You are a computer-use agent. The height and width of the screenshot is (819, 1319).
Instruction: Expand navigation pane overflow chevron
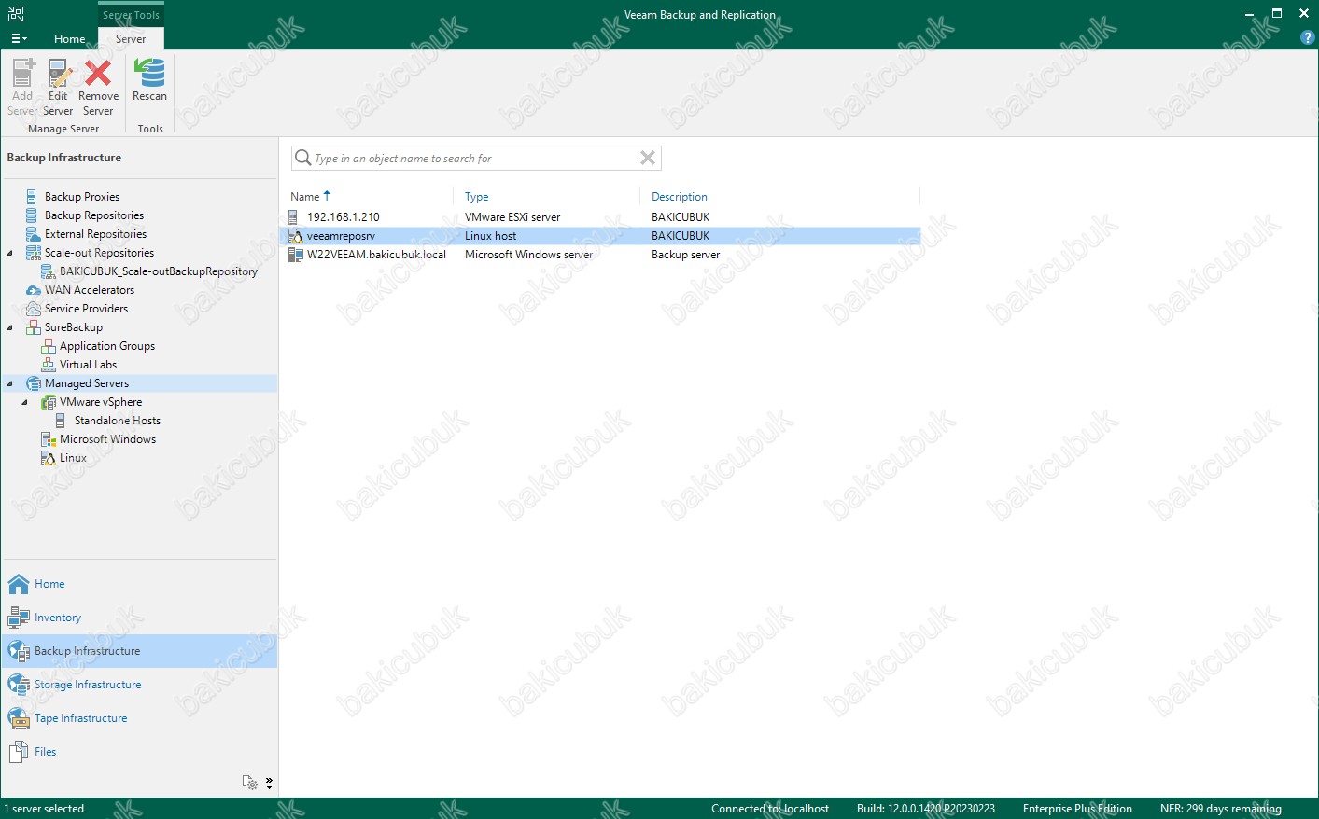269,783
